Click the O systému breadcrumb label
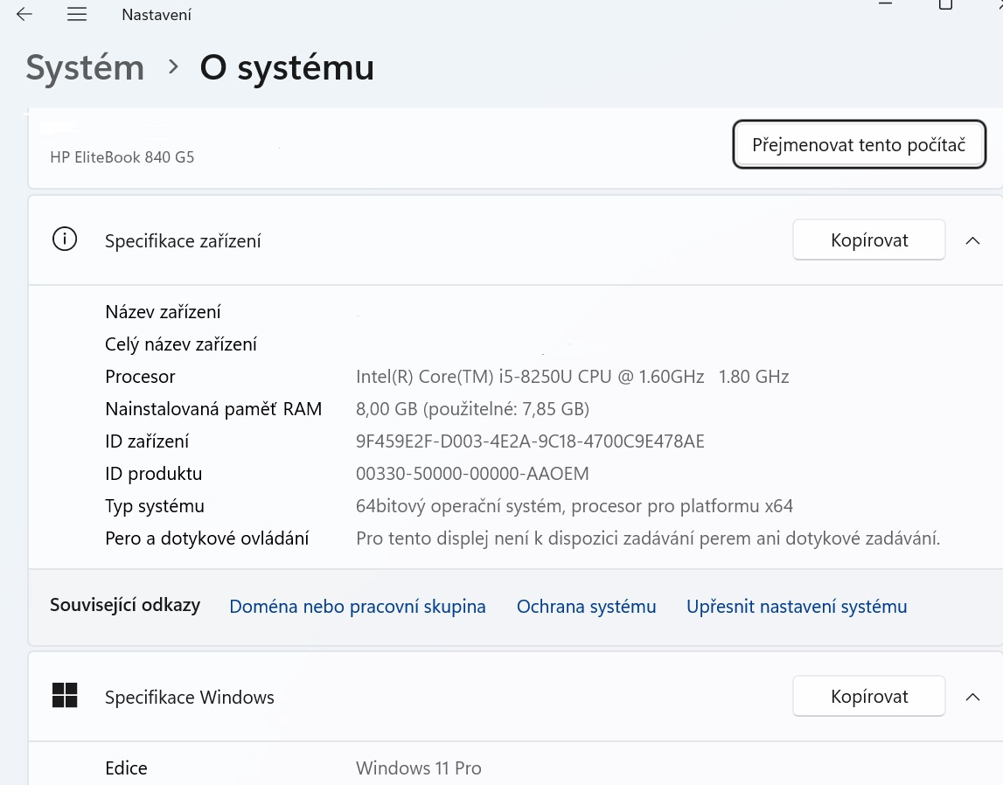Viewport: 1003px width, 785px height. (x=287, y=67)
